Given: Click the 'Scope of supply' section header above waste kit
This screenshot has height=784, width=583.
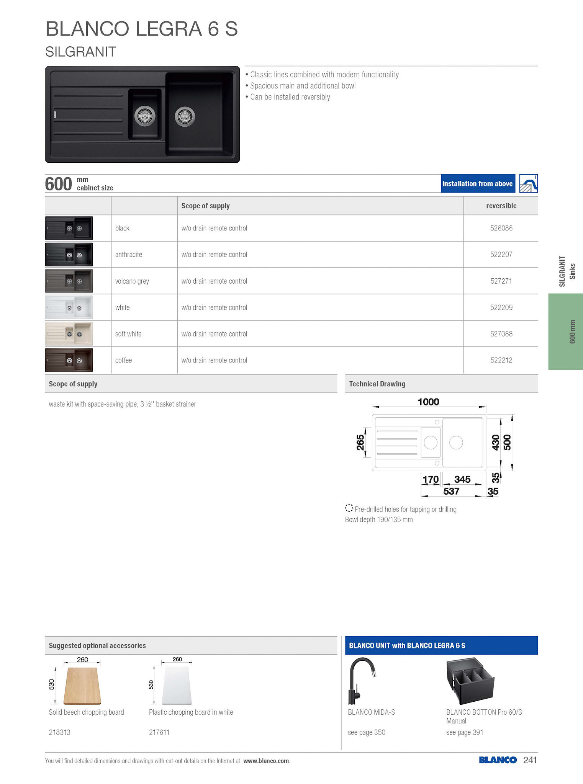Looking at the screenshot, I should (x=191, y=384).
